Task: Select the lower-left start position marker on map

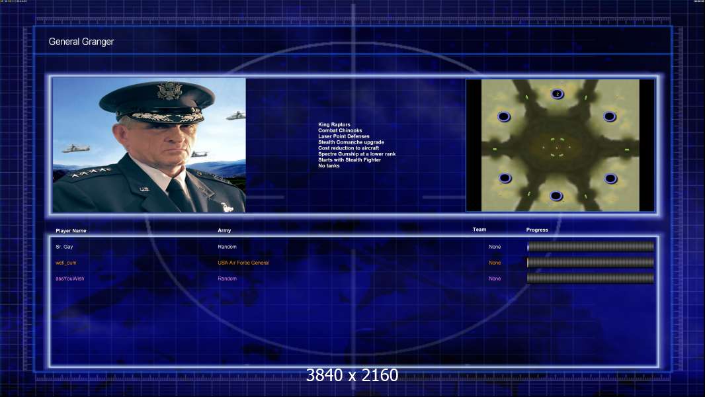Action: pyautogui.click(x=505, y=178)
